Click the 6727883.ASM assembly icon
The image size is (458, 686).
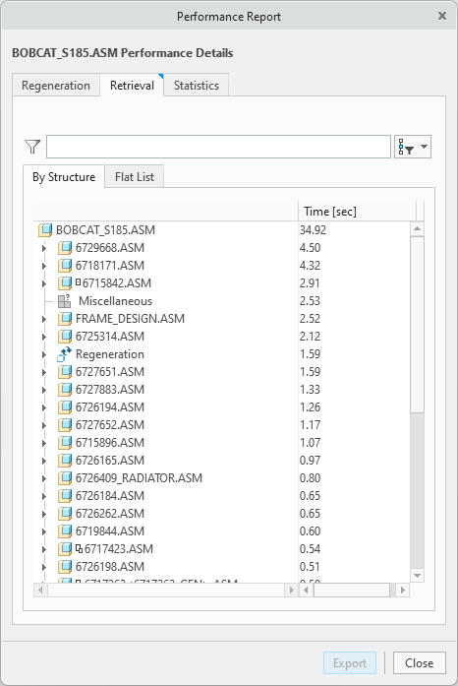[x=65, y=390]
